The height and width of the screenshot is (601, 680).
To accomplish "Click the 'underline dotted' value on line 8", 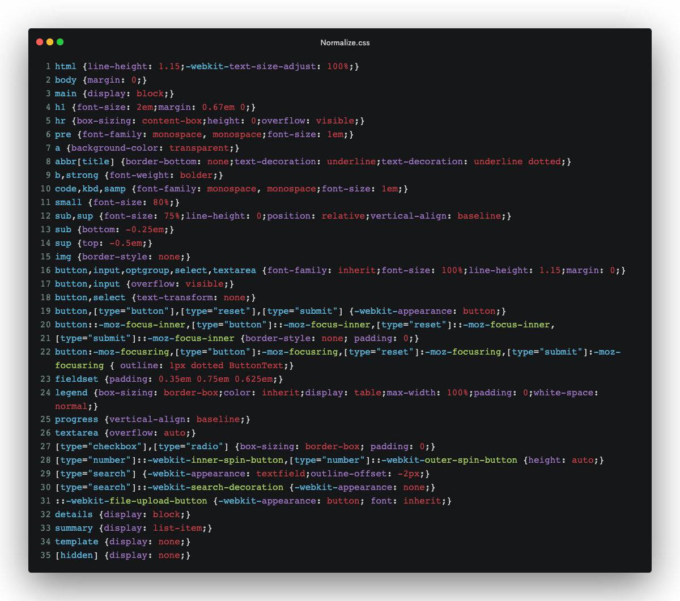I will (517, 161).
